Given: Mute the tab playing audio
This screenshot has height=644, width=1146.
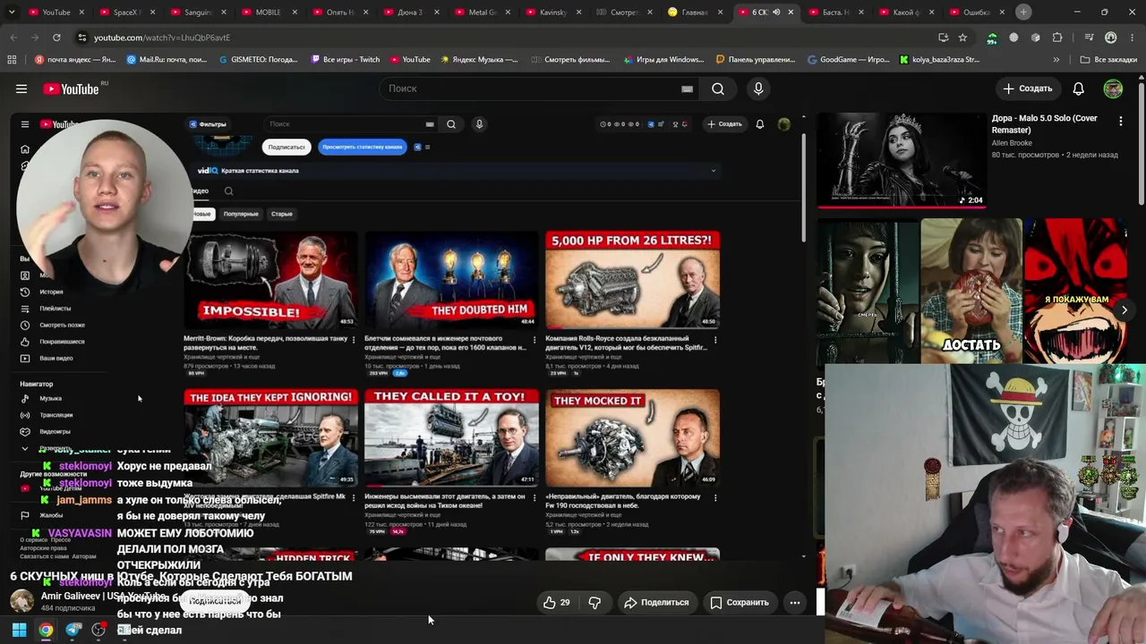Looking at the screenshot, I should pos(776,13).
